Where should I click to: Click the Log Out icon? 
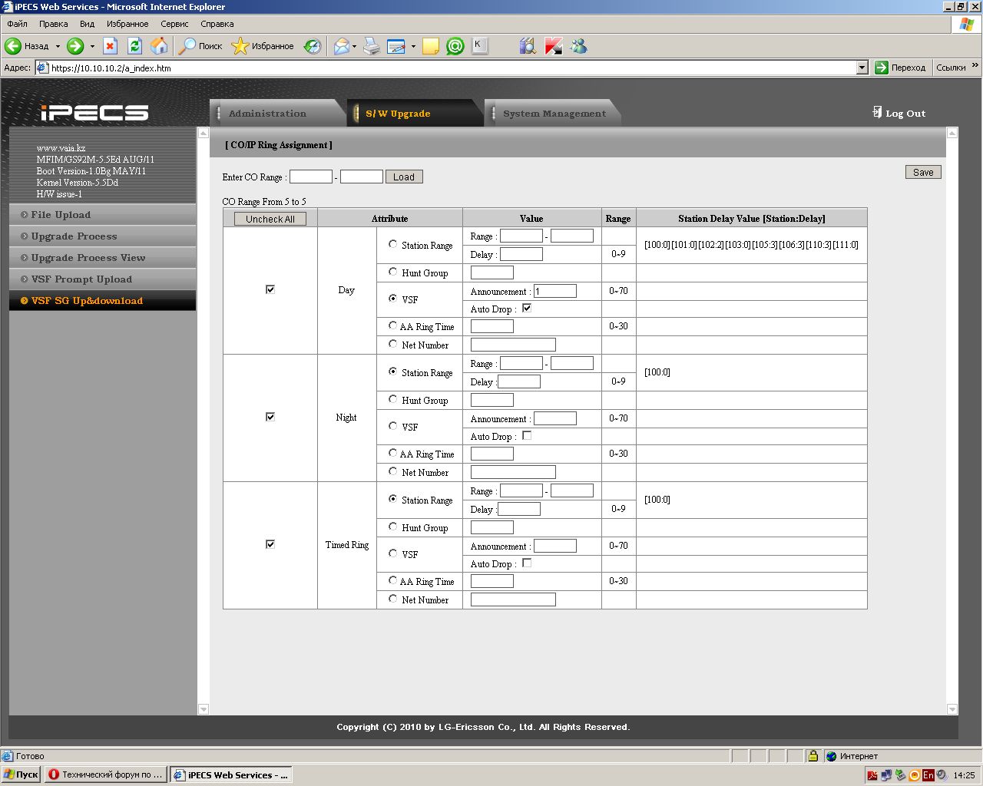(x=877, y=113)
